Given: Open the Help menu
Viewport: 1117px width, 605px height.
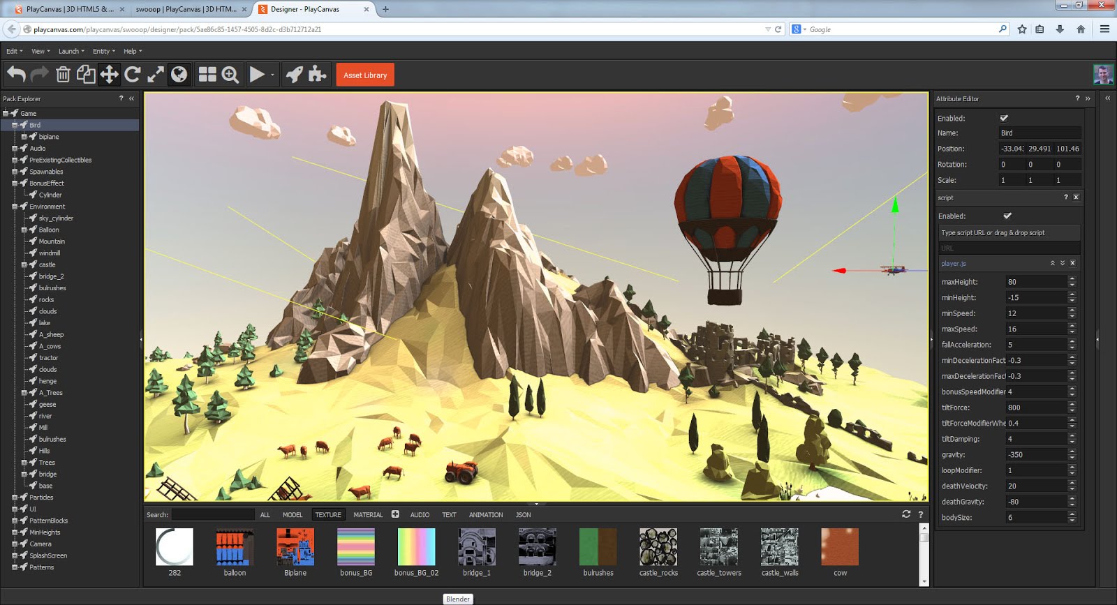Looking at the screenshot, I should click(x=133, y=51).
